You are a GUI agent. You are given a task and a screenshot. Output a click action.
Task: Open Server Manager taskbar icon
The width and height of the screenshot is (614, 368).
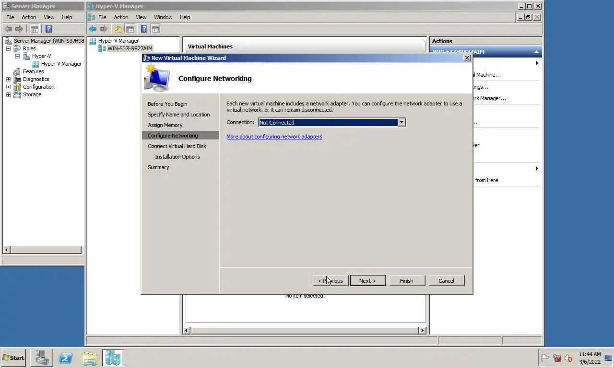[42, 357]
